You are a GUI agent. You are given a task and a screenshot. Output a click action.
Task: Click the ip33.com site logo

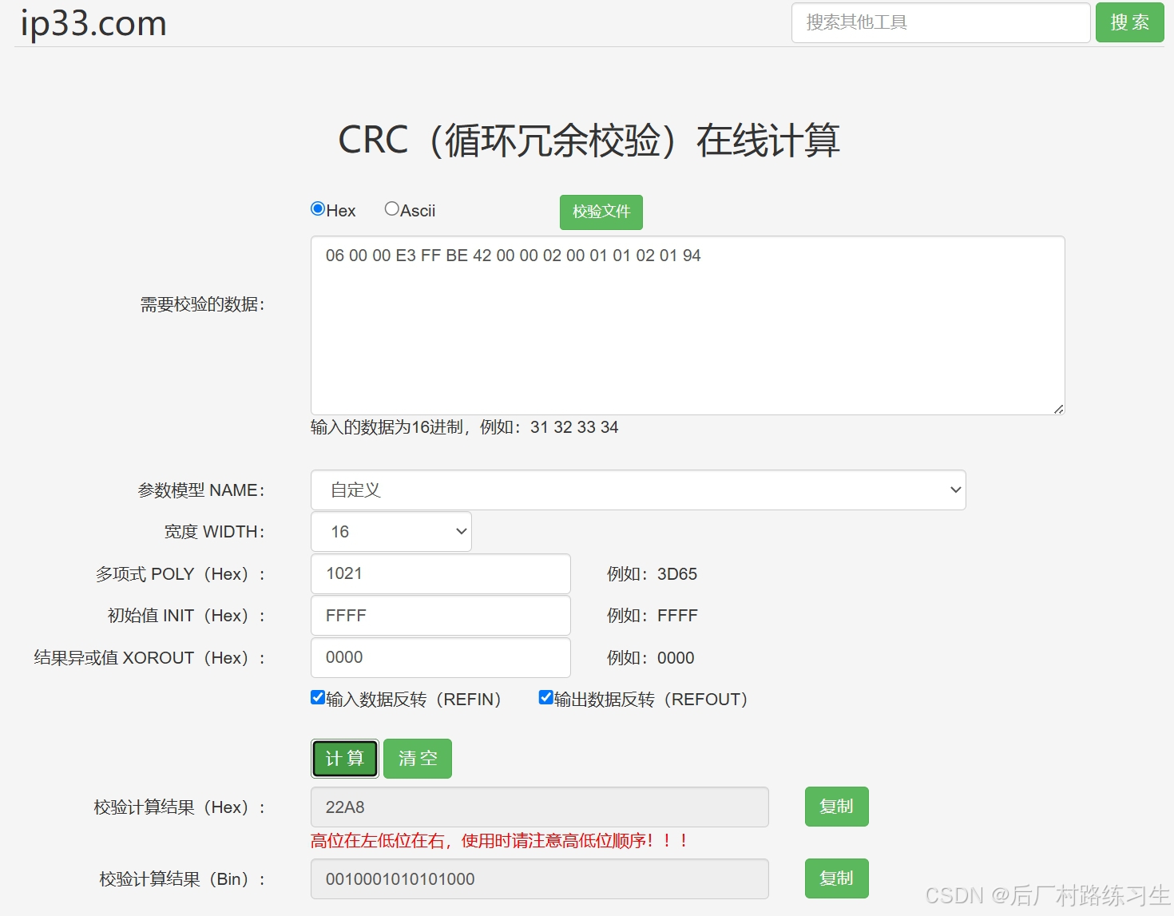(x=92, y=22)
